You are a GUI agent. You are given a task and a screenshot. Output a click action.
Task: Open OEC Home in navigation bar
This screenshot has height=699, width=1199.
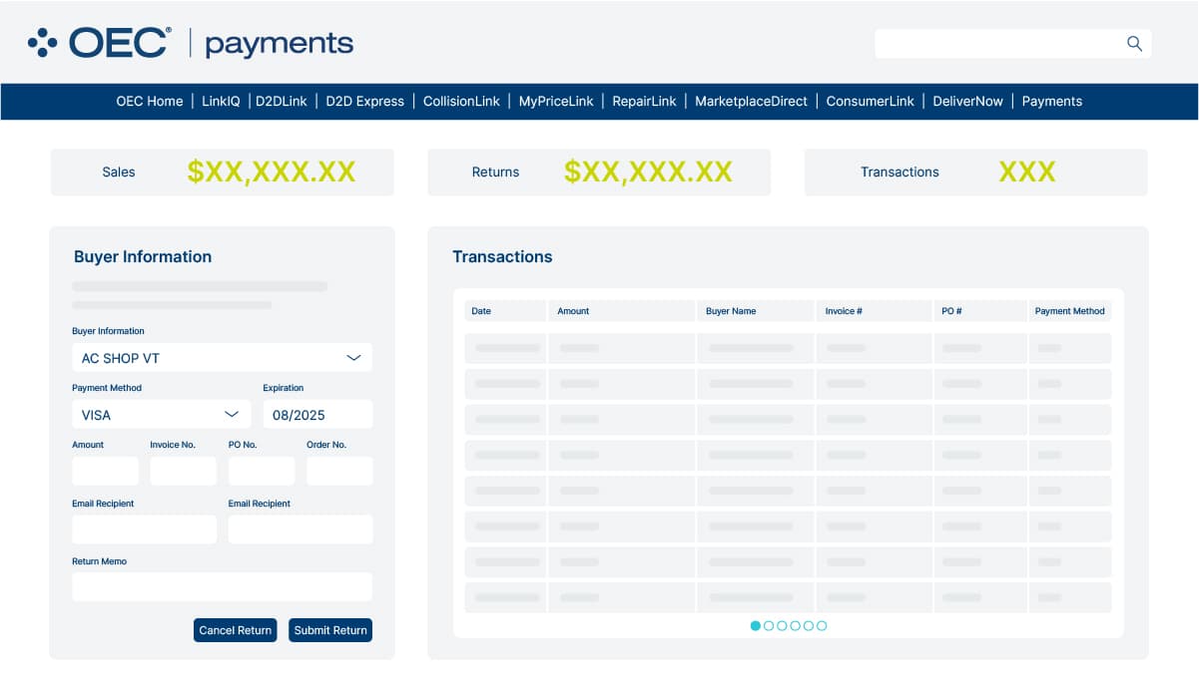pos(150,101)
